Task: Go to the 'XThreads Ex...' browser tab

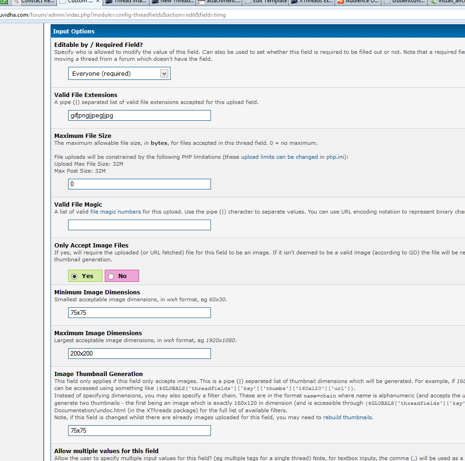Action: [x=312, y=1]
